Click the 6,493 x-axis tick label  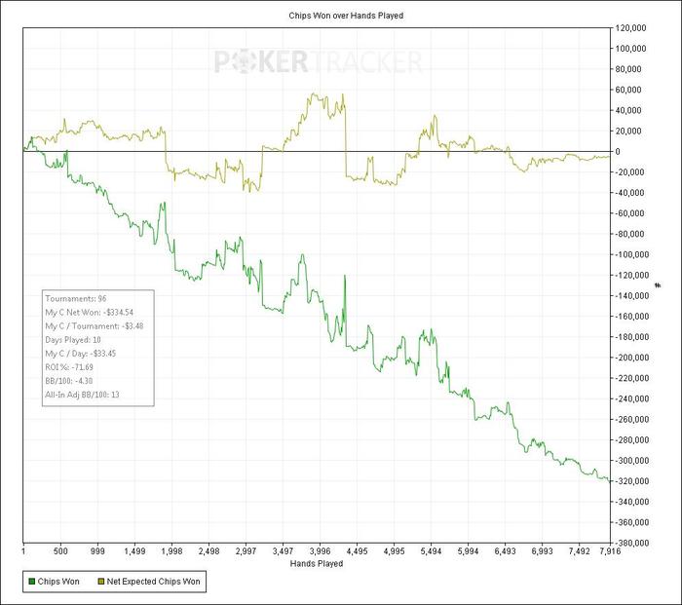click(505, 551)
